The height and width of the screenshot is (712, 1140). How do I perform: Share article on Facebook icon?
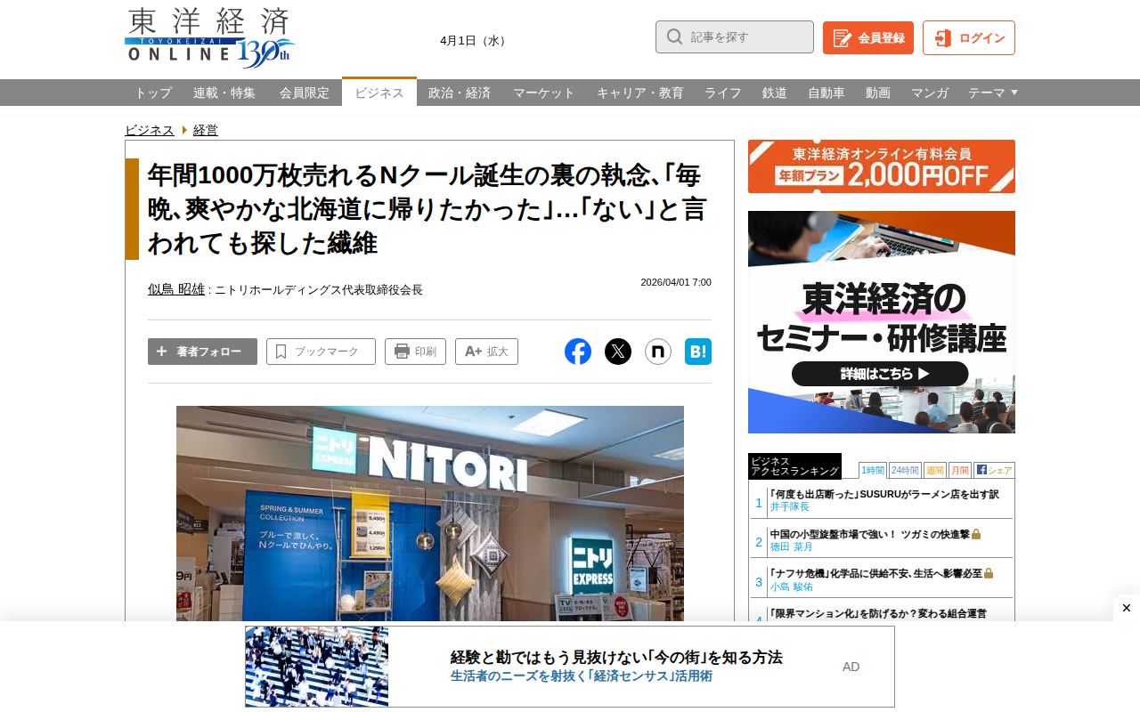[578, 352]
